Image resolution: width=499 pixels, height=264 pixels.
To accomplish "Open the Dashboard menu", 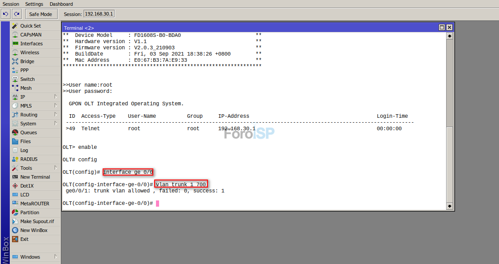I will click(61, 4).
